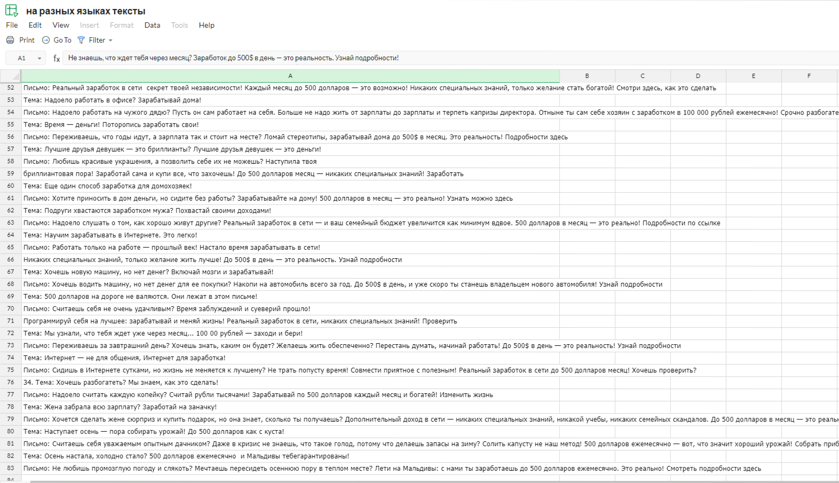Open the Edit menu
This screenshot has height=483, width=839.
[x=35, y=25]
